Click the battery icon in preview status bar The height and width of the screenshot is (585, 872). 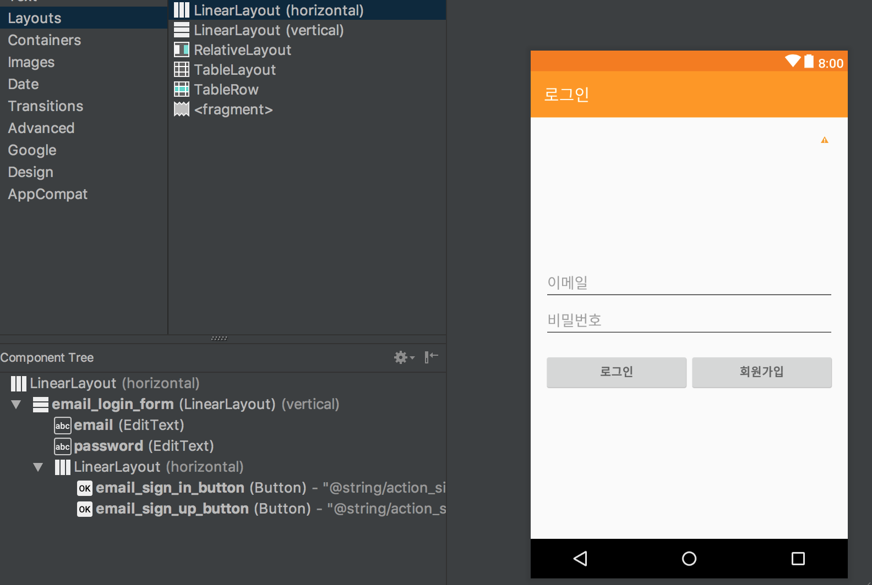coord(809,61)
